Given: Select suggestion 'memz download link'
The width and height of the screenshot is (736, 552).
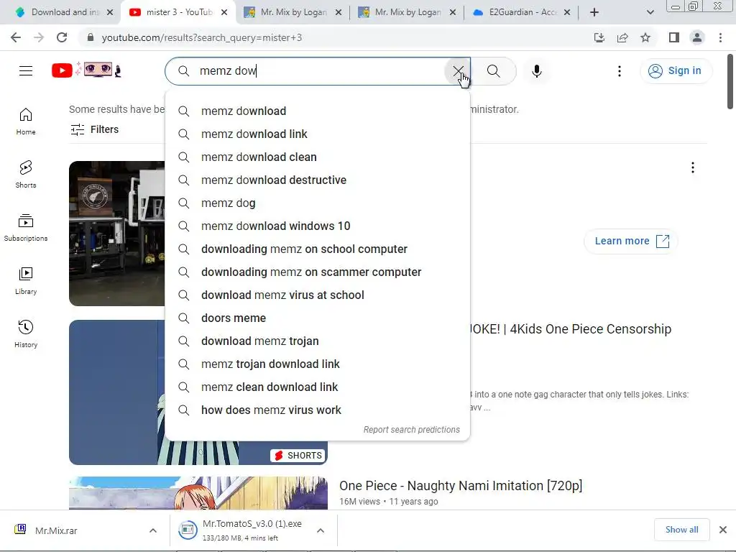Looking at the screenshot, I should (317, 134).
